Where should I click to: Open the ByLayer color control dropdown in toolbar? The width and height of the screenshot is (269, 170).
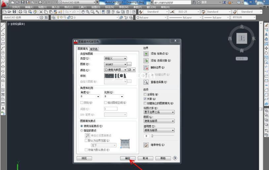click(151, 17)
